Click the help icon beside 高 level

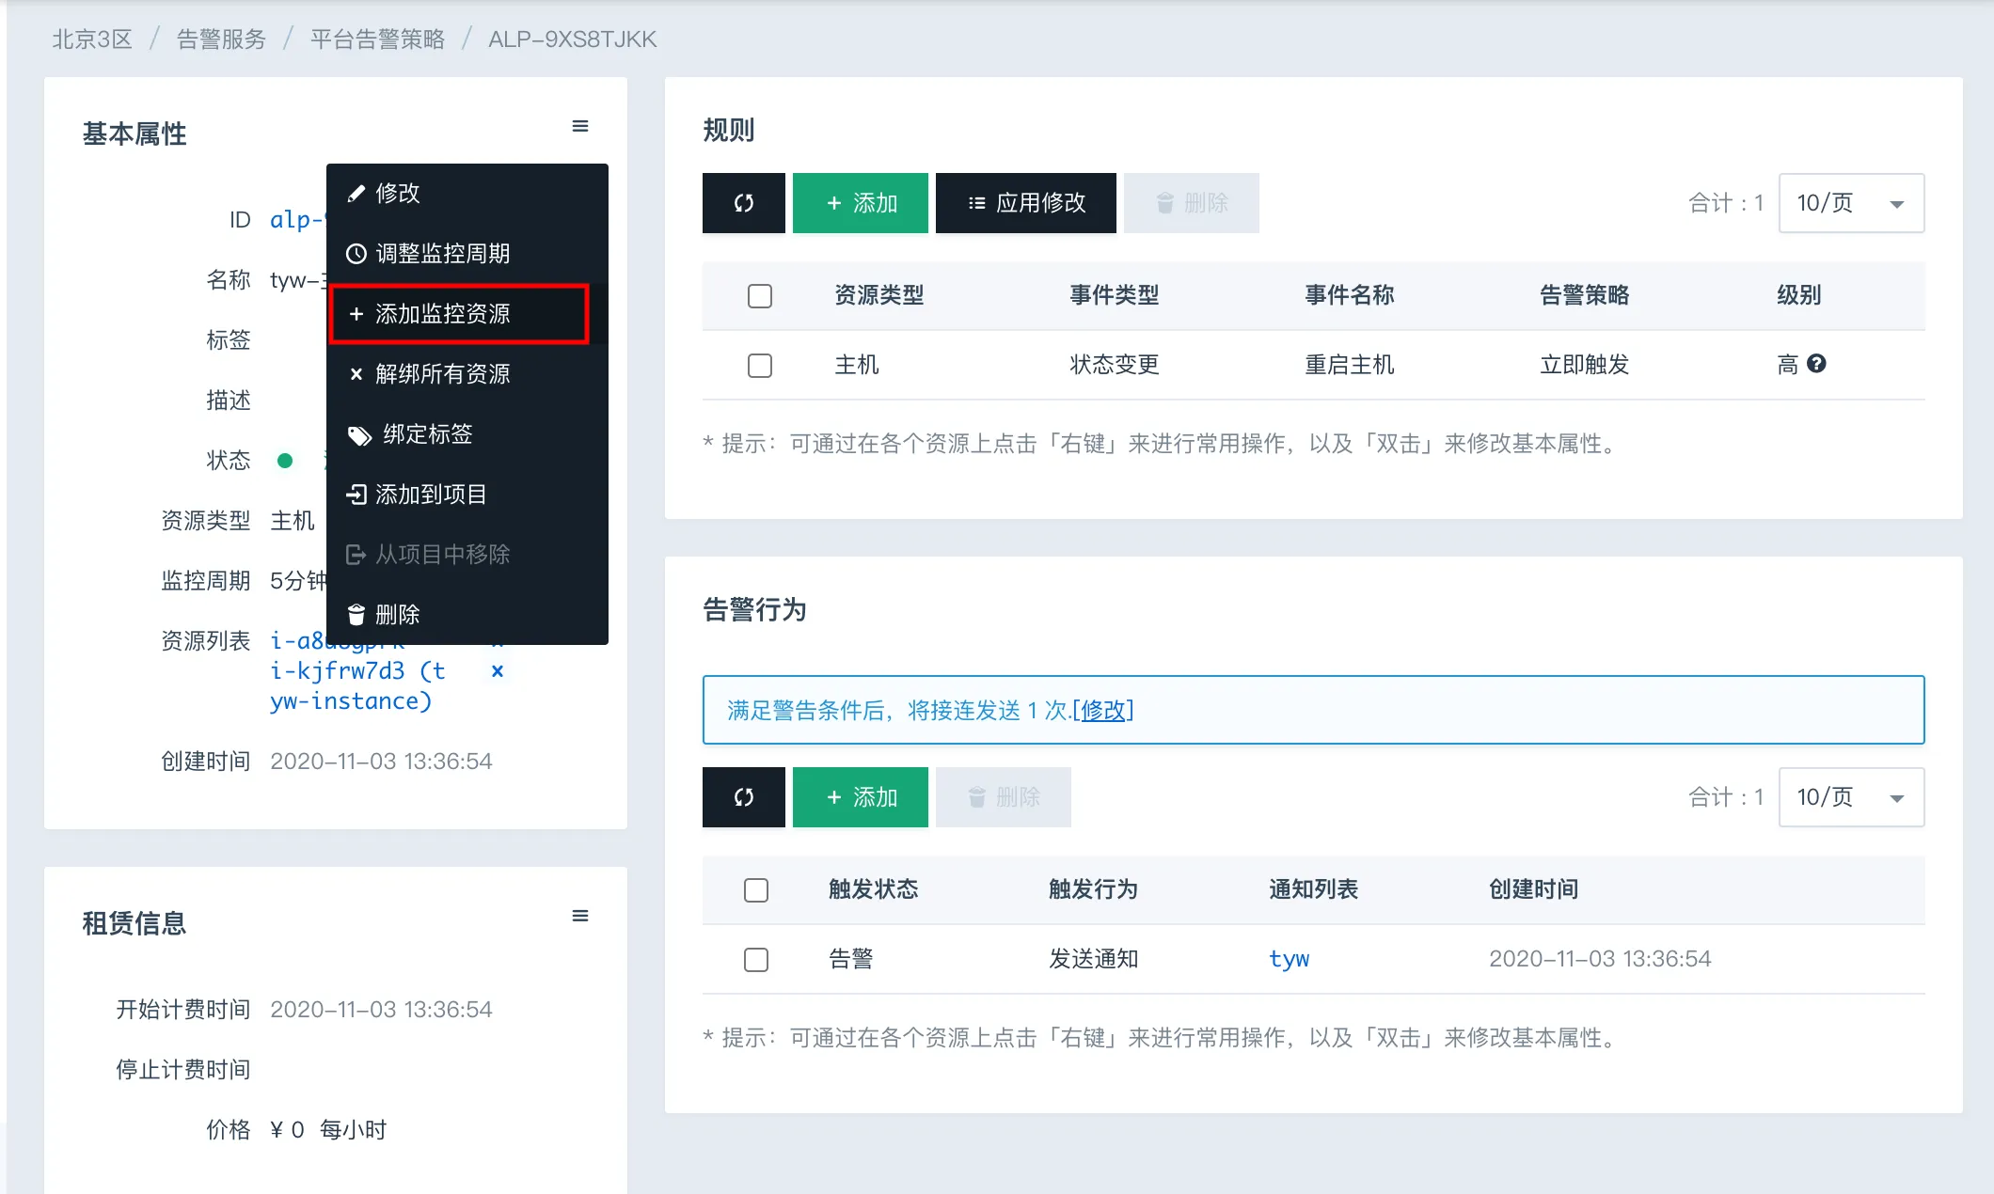coord(1816,364)
